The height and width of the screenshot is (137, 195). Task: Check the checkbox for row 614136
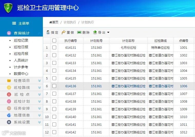(54, 86)
